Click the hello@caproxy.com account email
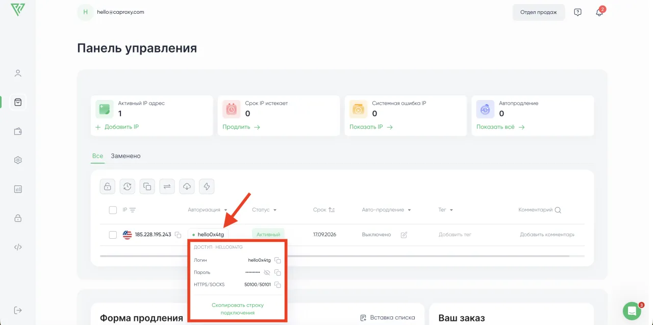 (120, 12)
